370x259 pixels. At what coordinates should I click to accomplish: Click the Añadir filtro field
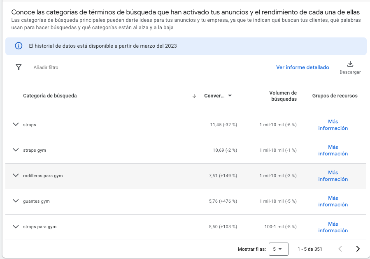(45, 67)
